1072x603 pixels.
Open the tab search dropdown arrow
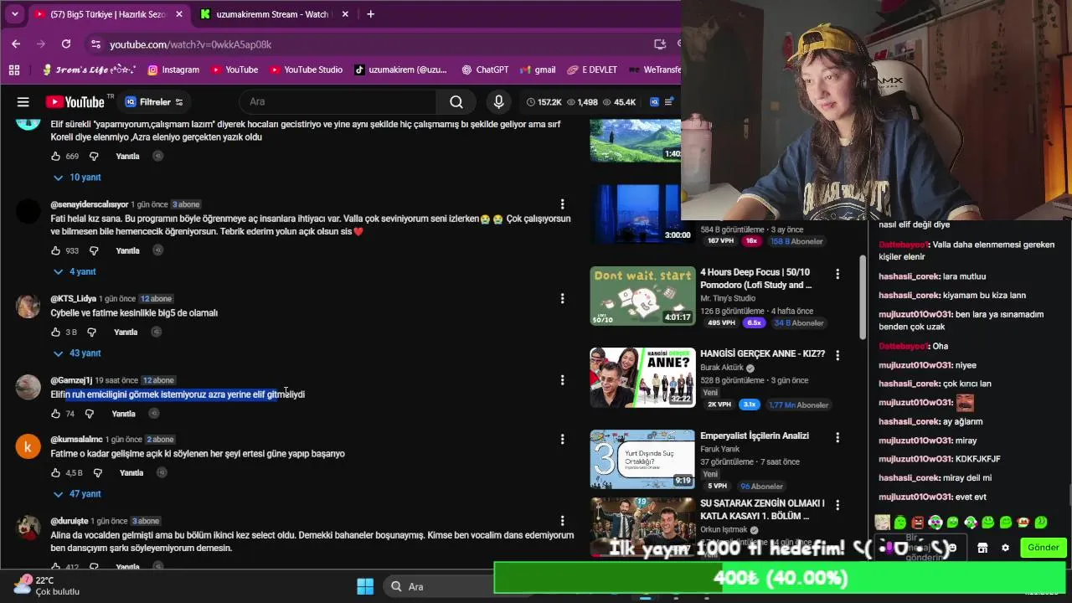pos(14,14)
